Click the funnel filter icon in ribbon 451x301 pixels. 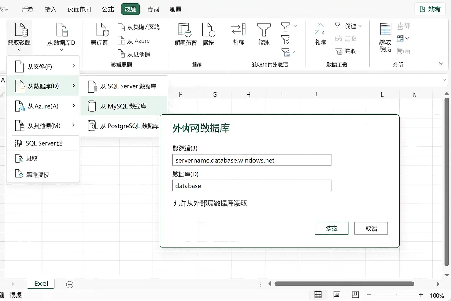[264, 30]
